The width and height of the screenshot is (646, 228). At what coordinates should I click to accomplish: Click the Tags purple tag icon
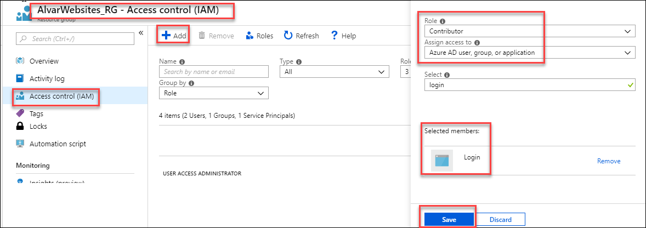20,113
